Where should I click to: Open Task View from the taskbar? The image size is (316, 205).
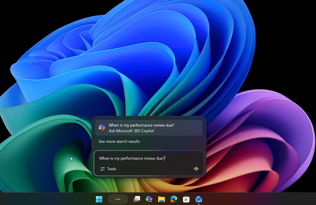[137, 199]
